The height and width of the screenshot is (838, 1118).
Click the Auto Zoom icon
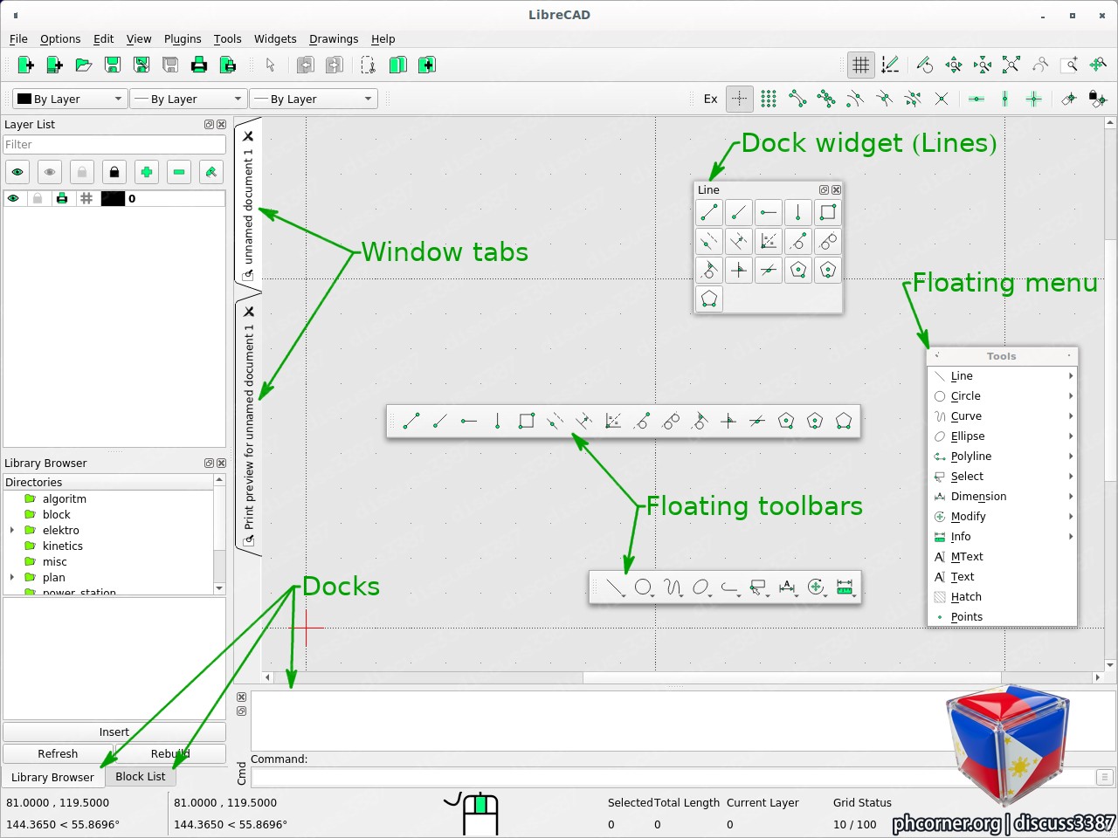click(x=1011, y=65)
